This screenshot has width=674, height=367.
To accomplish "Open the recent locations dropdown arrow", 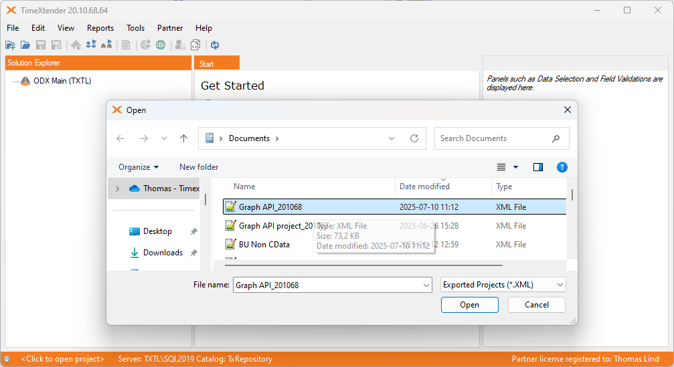I will coord(164,138).
